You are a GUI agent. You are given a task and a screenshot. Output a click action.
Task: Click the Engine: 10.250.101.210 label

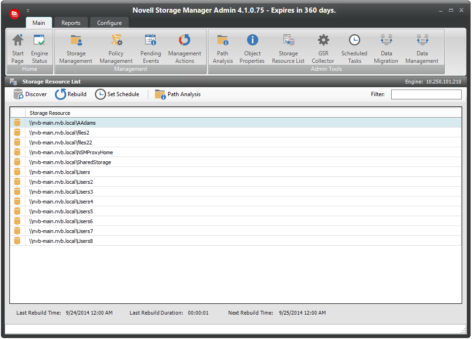(433, 82)
